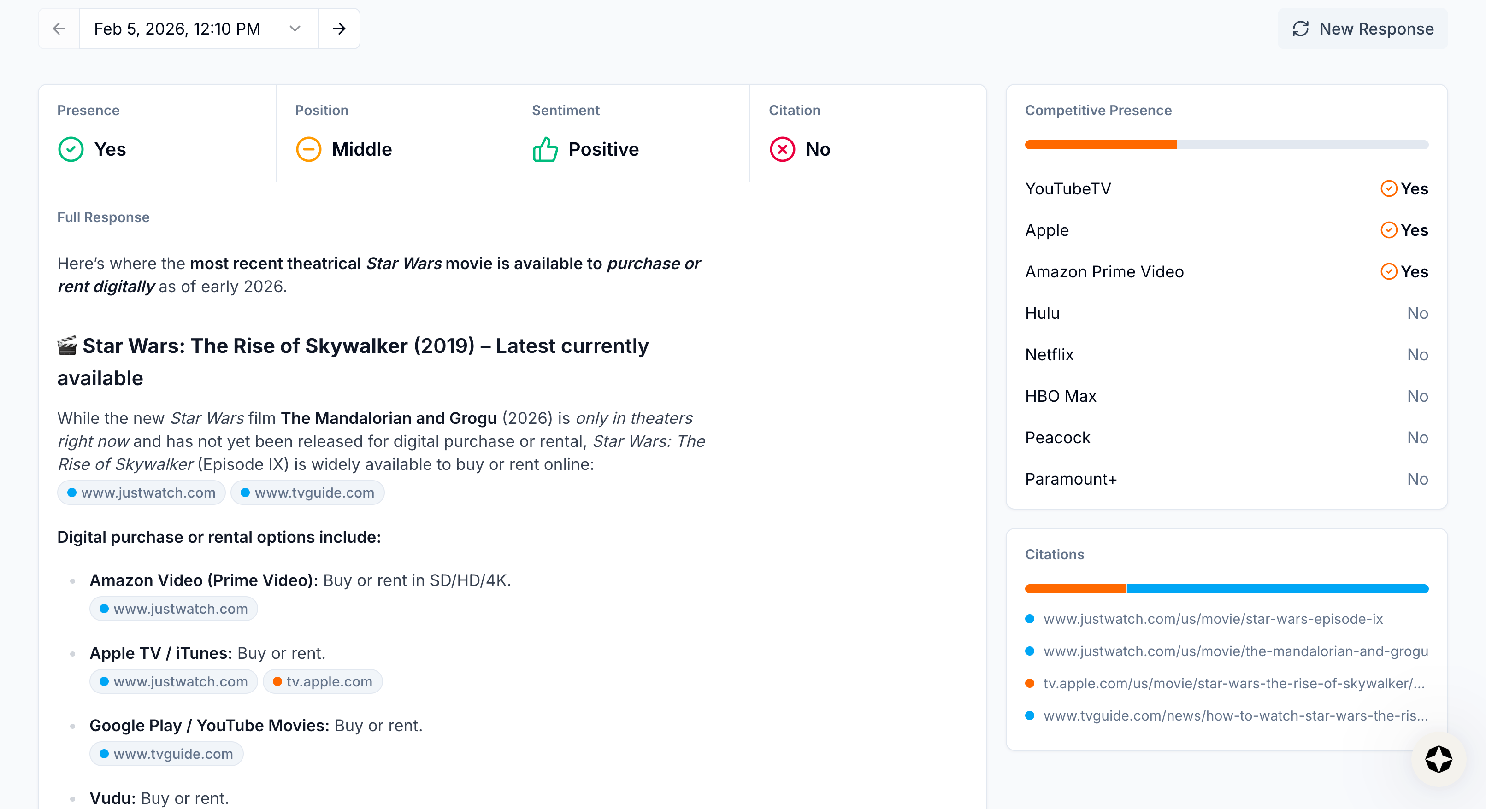
Task: Click the green Presence check icon
Action: [x=71, y=149]
